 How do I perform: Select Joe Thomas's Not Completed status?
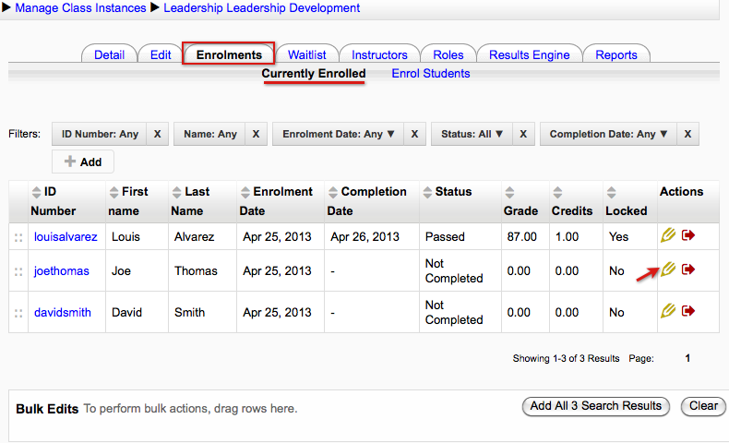(454, 270)
